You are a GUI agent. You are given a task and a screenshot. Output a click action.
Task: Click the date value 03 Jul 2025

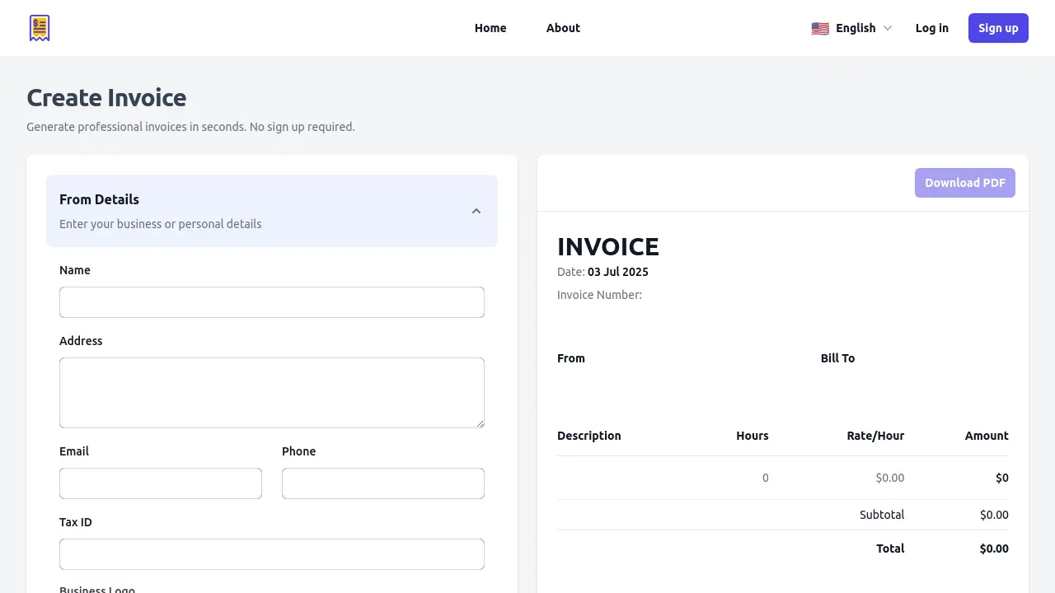click(x=618, y=272)
